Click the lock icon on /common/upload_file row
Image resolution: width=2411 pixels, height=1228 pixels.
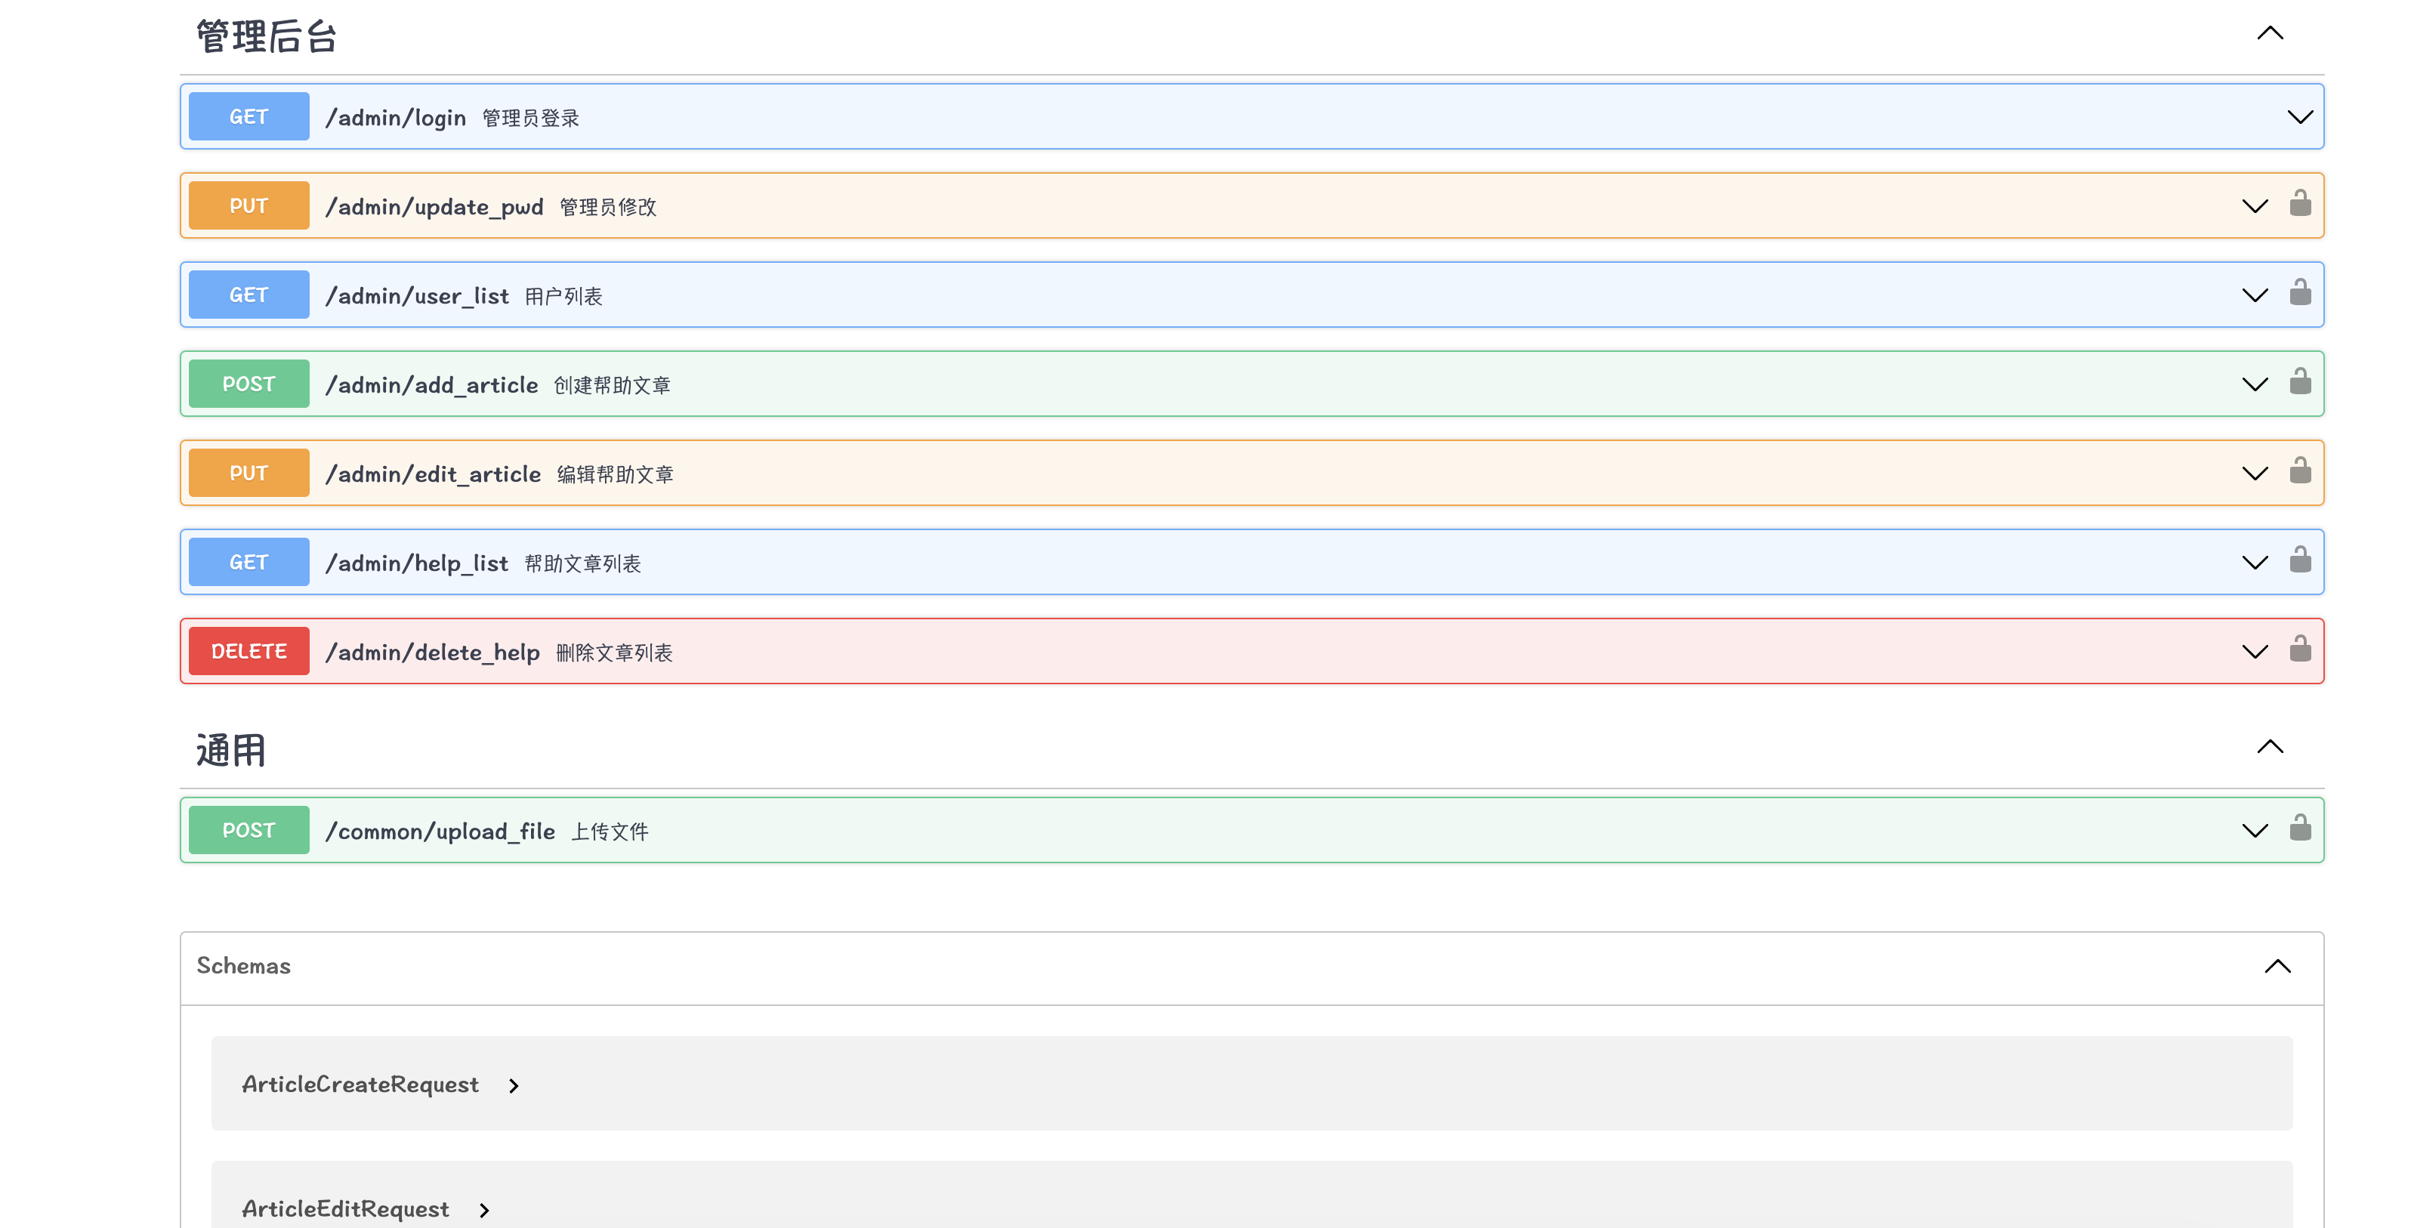(2300, 828)
